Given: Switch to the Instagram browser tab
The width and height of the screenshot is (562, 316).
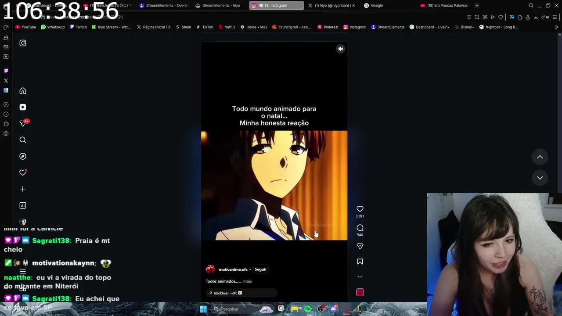Looking at the screenshot, I should pos(276,5).
